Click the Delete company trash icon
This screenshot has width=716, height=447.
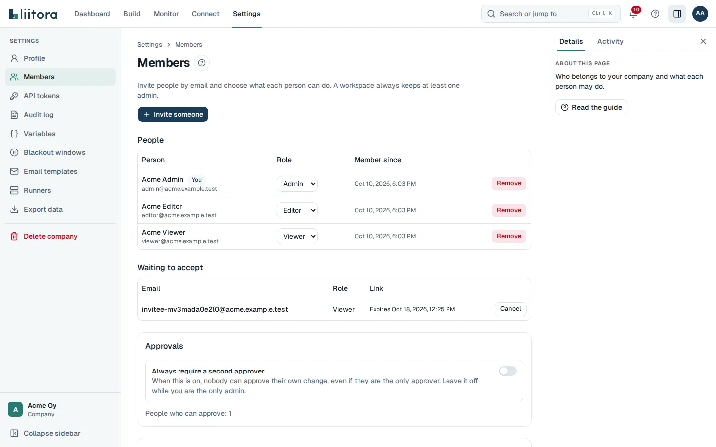click(14, 236)
